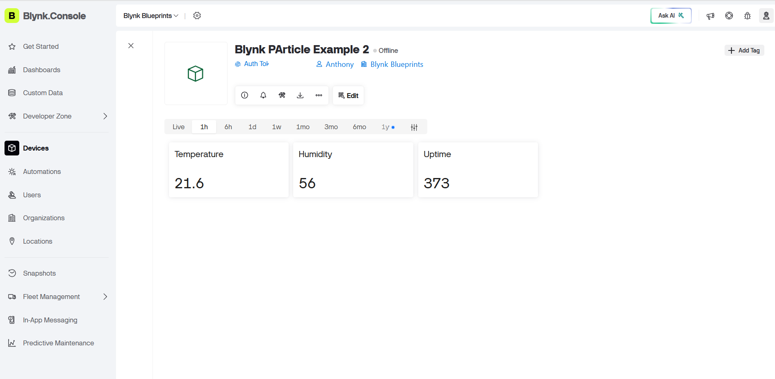The image size is (775, 379).
Task: Click the Dashboards chart icon
Action: click(12, 70)
